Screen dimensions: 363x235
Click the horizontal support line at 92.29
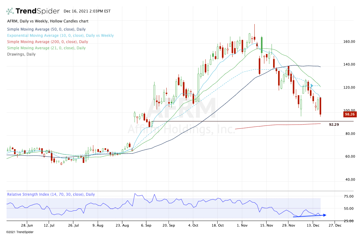218,121
